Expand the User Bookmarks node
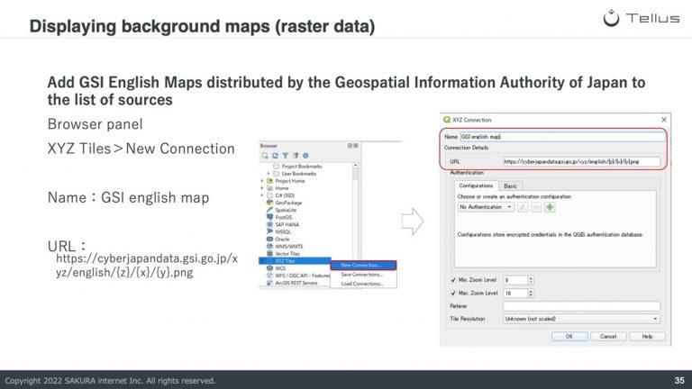Screen dimensions: 692x389 pos(269,174)
